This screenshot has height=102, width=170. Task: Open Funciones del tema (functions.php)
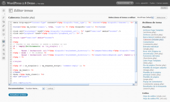151,56
